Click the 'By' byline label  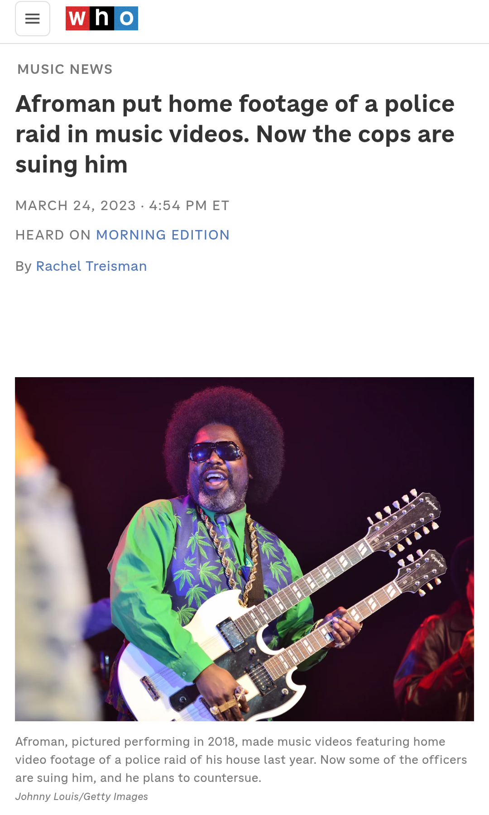click(x=23, y=266)
